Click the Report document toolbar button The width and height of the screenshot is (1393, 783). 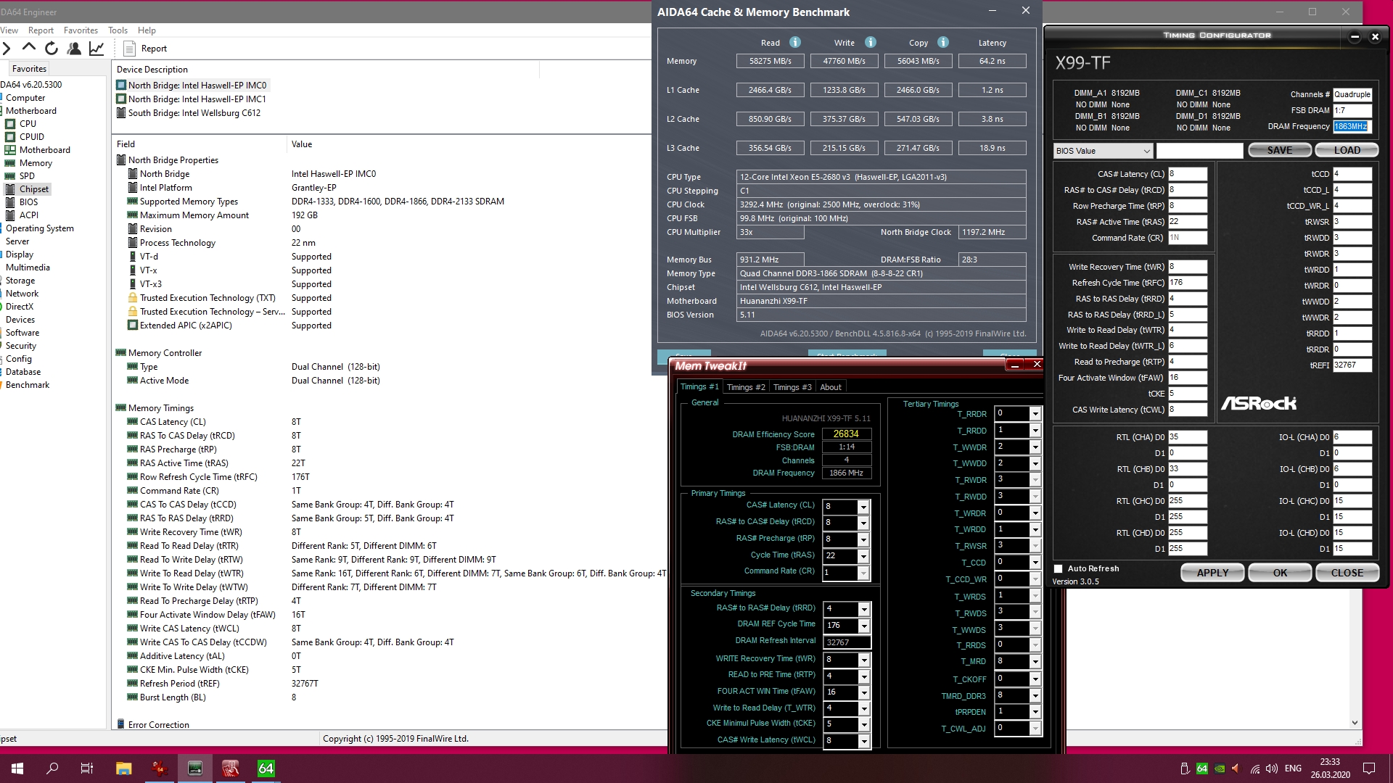point(145,49)
